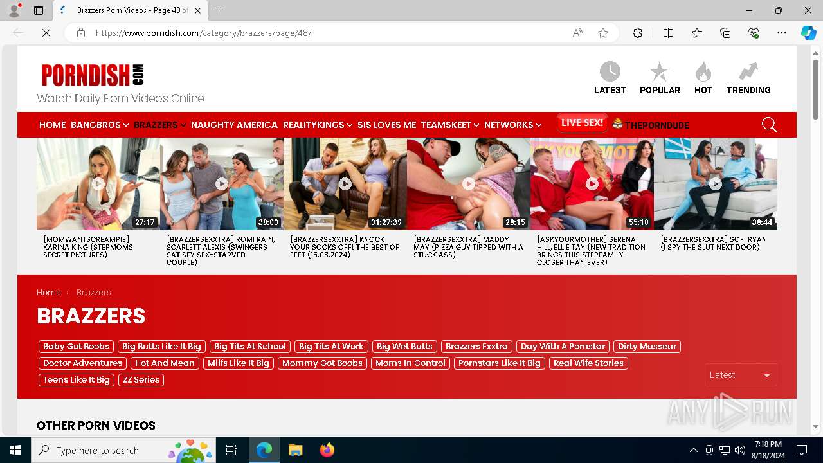Click the LIVE SEX! button
The image size is (823, 463).
point(582,123)
